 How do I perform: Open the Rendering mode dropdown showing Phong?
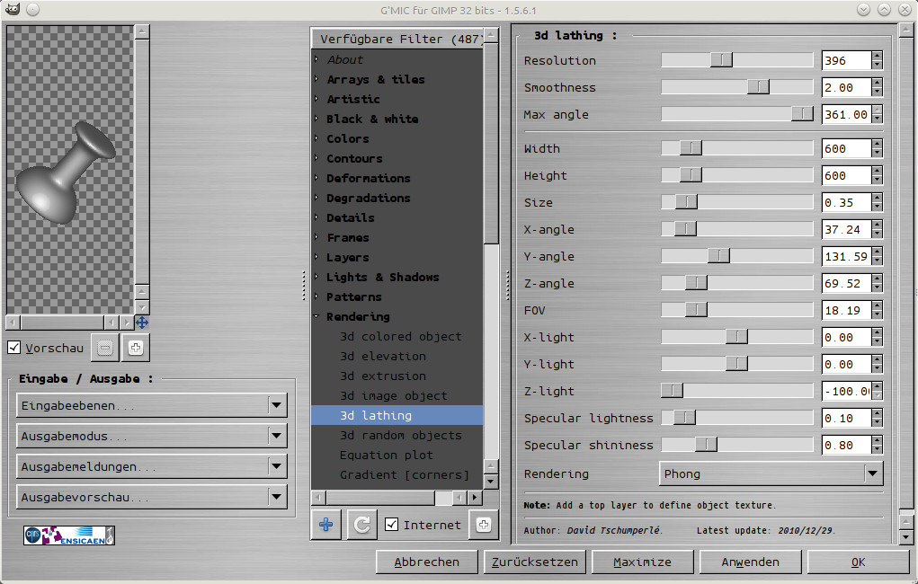(x=771, y=473)
